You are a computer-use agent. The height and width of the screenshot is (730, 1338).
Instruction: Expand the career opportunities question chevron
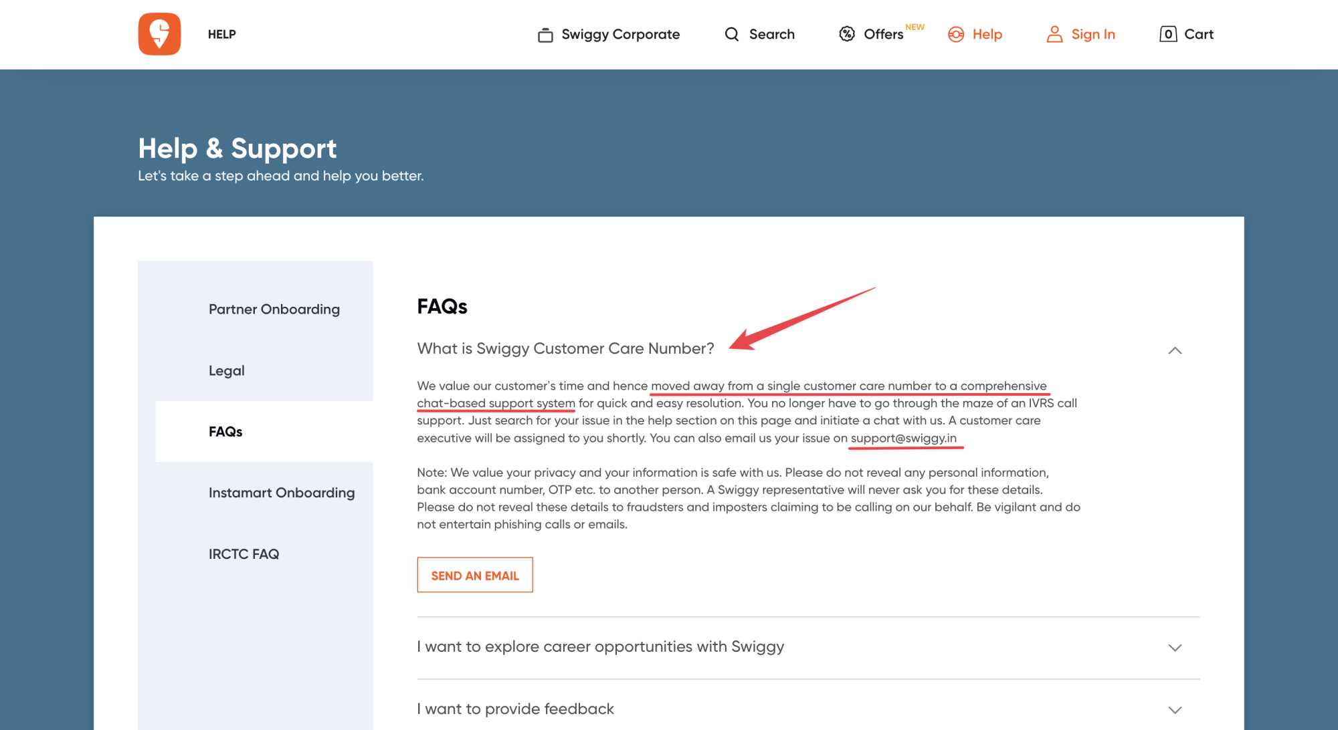click(1175, 647)
